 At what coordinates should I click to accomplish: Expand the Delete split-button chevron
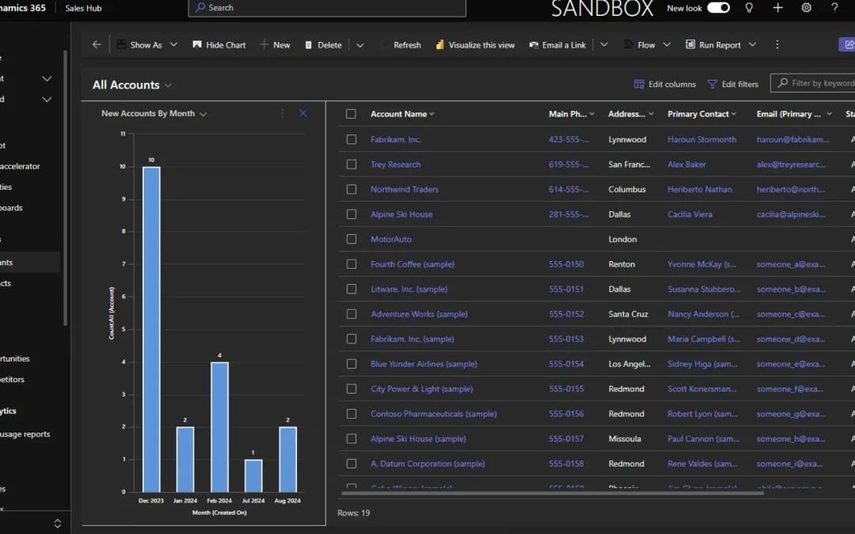point(360,45)
